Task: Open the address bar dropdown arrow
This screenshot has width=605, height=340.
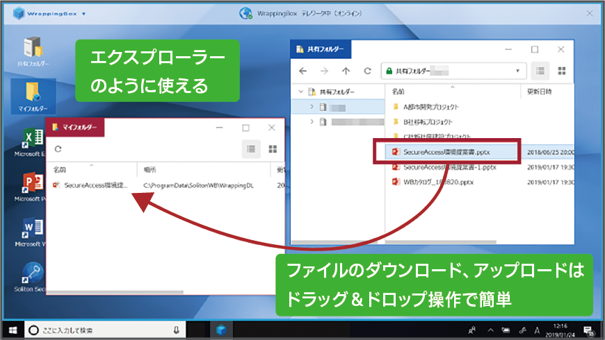Action: [518, 71]
